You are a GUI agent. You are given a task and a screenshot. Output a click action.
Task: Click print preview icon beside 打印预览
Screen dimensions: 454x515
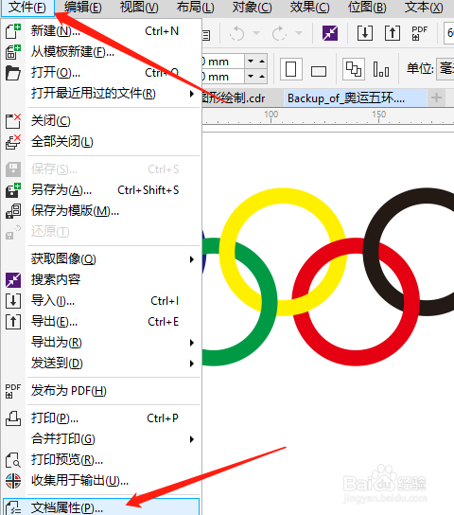click(x=13, y=460)
